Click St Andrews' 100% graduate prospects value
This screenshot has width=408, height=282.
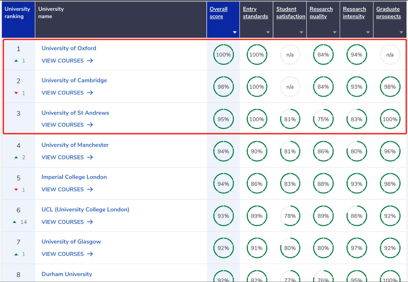(x=390, y=119)
